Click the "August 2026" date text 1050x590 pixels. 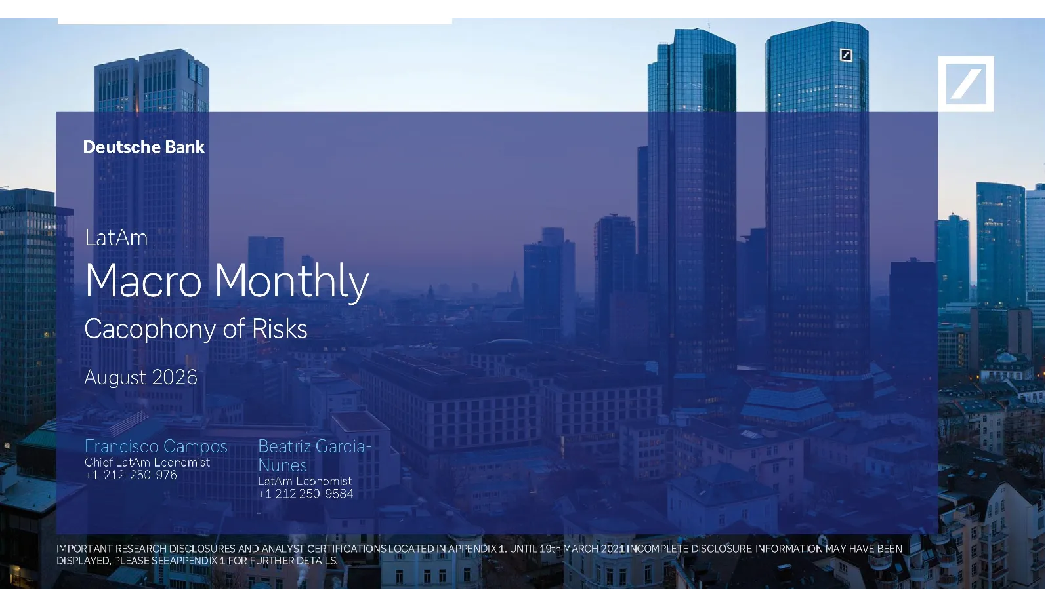[140, 377]
